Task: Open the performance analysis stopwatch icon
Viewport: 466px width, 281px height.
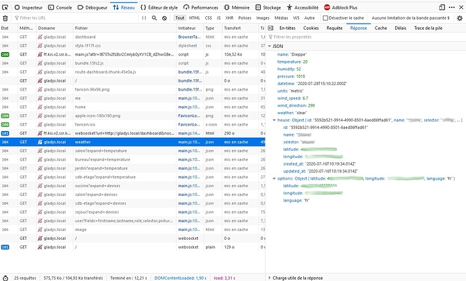Action: (5, 278)
